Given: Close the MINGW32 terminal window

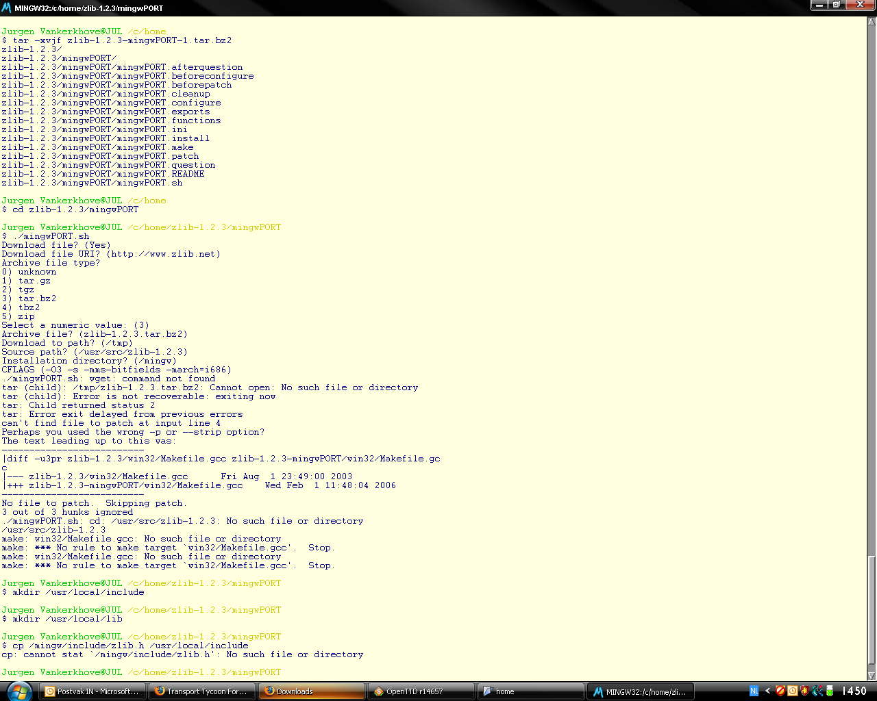Looking at the screenshot, I should click(x=860, y=5).
